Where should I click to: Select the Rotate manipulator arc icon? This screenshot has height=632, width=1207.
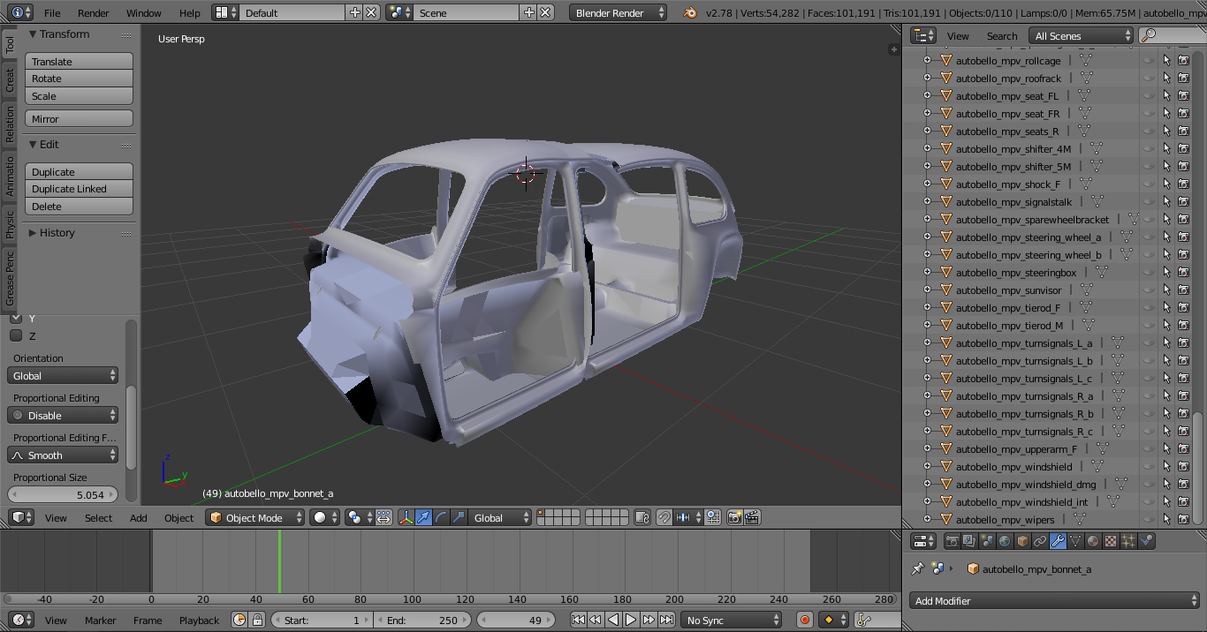[x=441, y=518]
